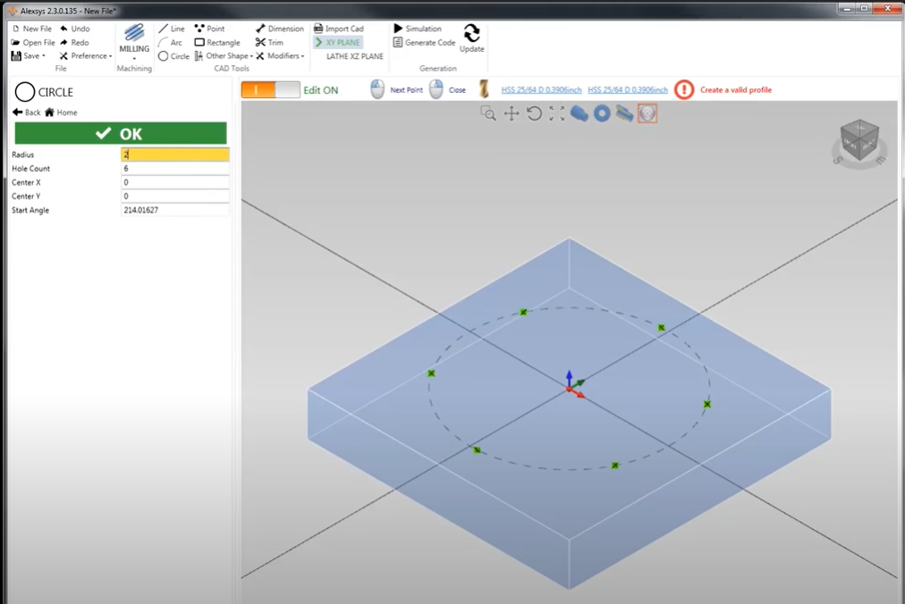Toggle the Edit ON switch
Viewport: 905px width, 604px height.
coord(270,90)
